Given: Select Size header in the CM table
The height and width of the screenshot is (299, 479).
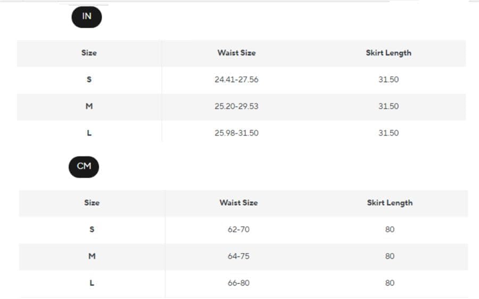Looking at the screenshot, I should click(x=92, y=203).
